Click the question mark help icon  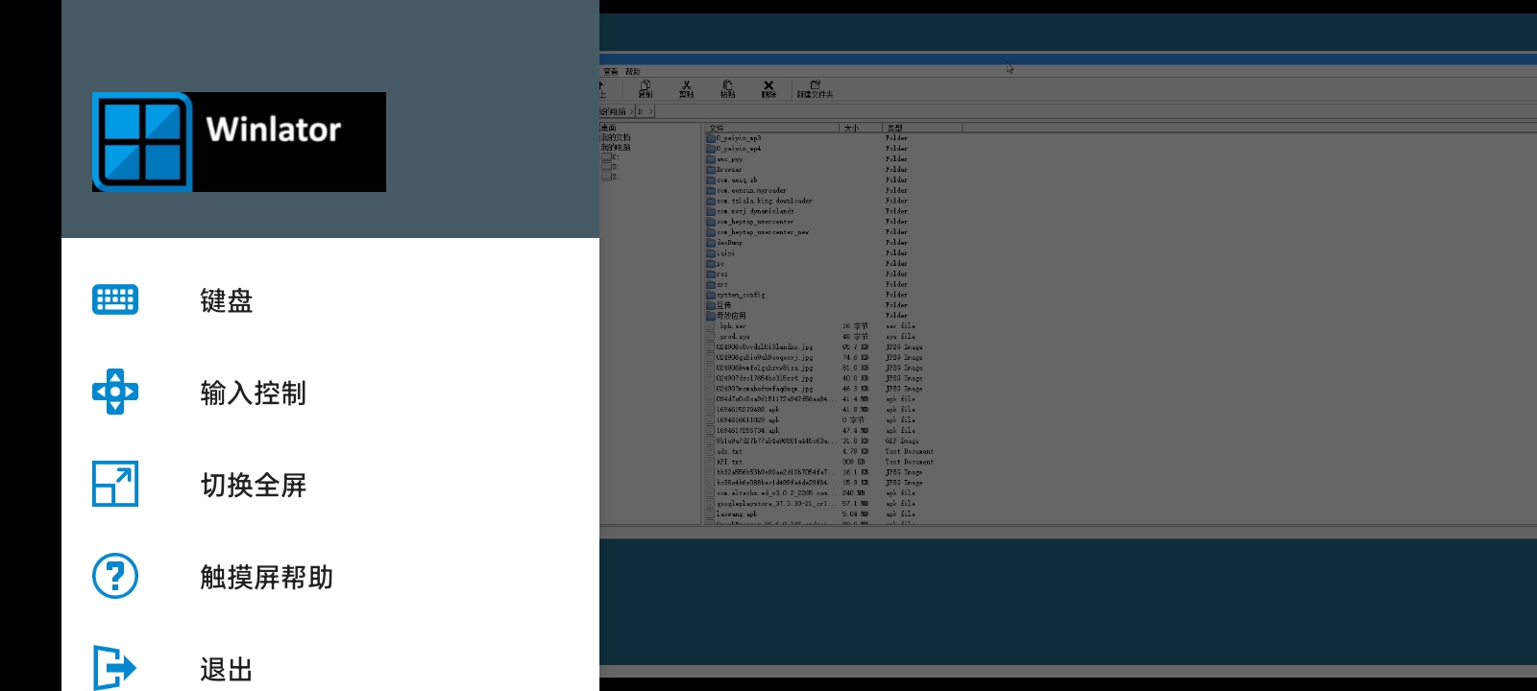click(115, 576)
